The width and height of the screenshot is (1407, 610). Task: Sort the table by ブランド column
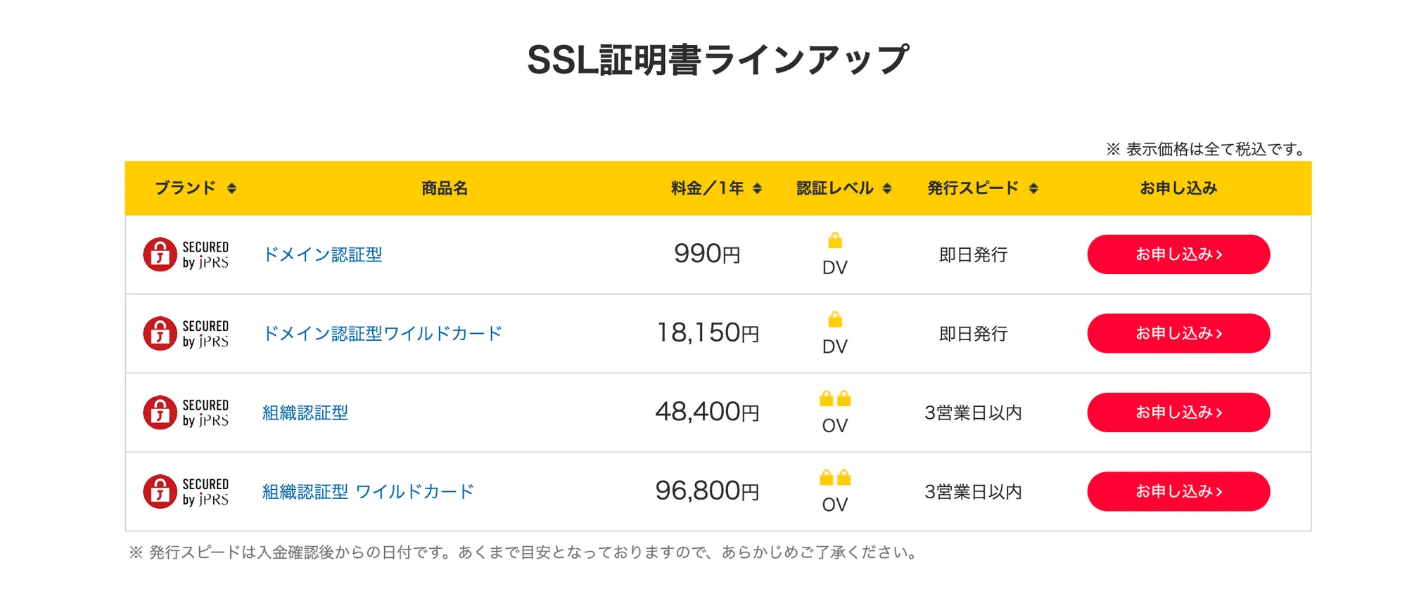pyautogui.click(x=231, y=188)
